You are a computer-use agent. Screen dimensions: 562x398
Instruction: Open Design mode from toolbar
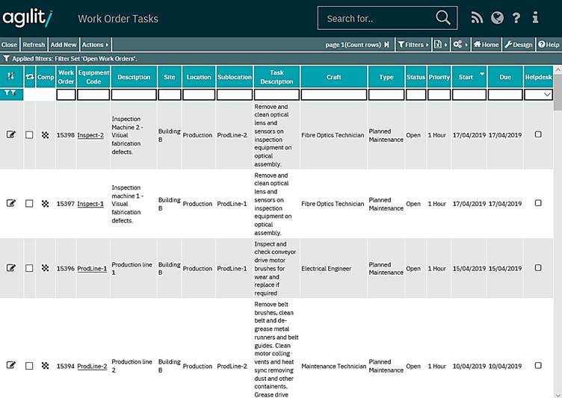point(519,45)
